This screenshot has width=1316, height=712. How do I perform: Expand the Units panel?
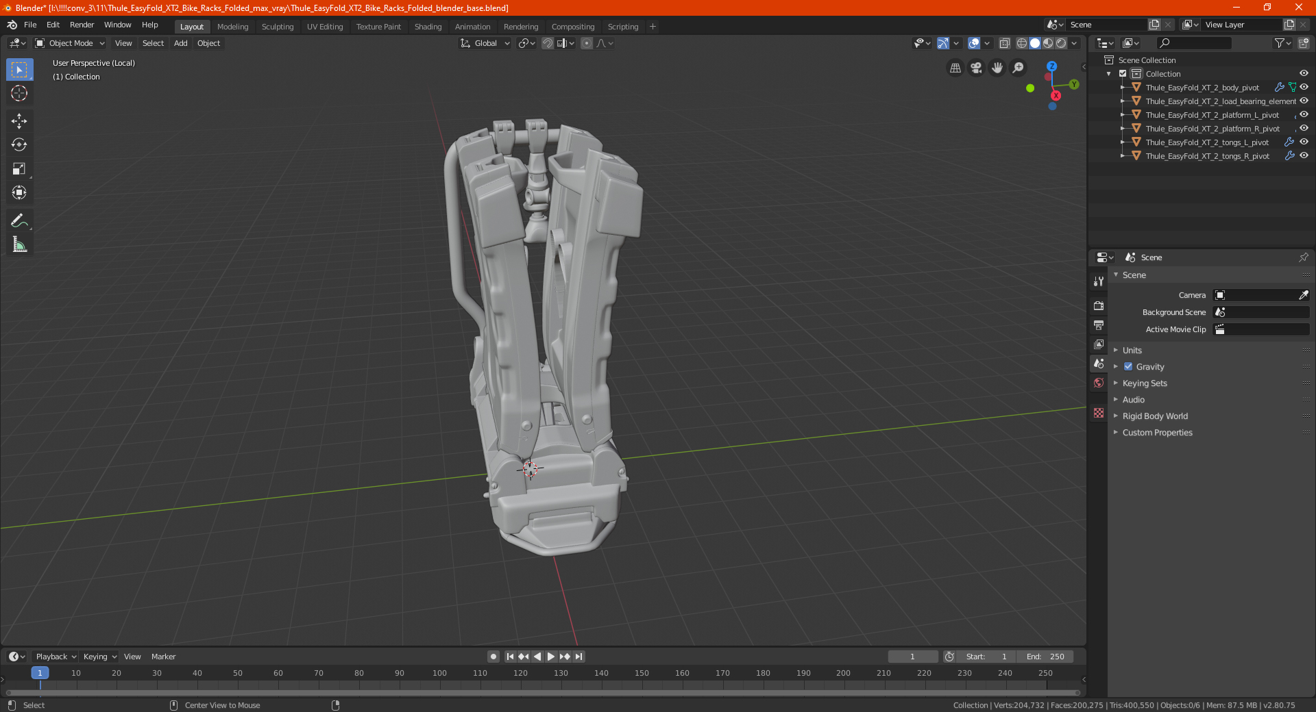(x=1132, y=351)
